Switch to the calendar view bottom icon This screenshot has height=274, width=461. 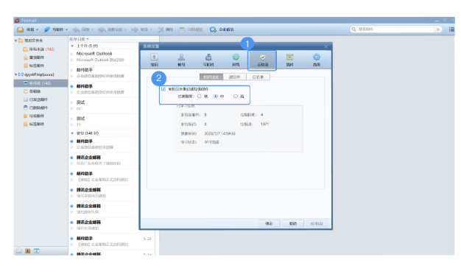[37, 251]
